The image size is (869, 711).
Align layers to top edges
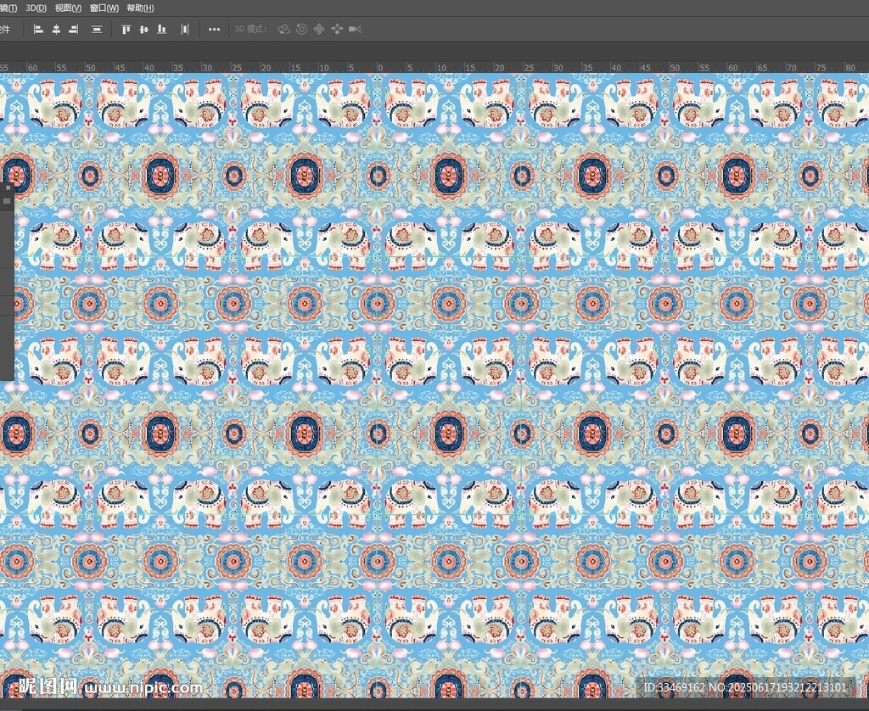tap(126, 29)
